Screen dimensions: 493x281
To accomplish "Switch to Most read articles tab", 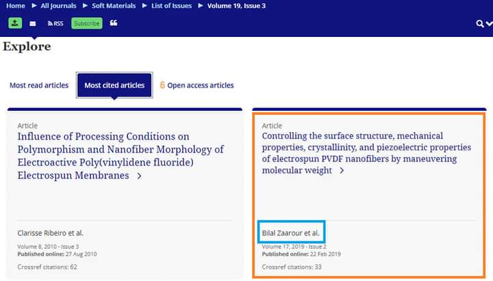I will 39,85.
